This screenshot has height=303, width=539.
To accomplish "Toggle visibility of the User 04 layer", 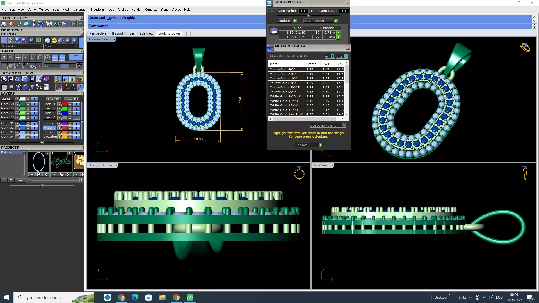I will tap(76, 118).
